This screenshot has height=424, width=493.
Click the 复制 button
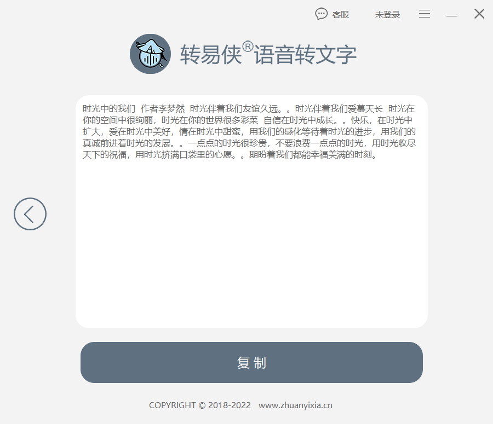click(251, 362)
